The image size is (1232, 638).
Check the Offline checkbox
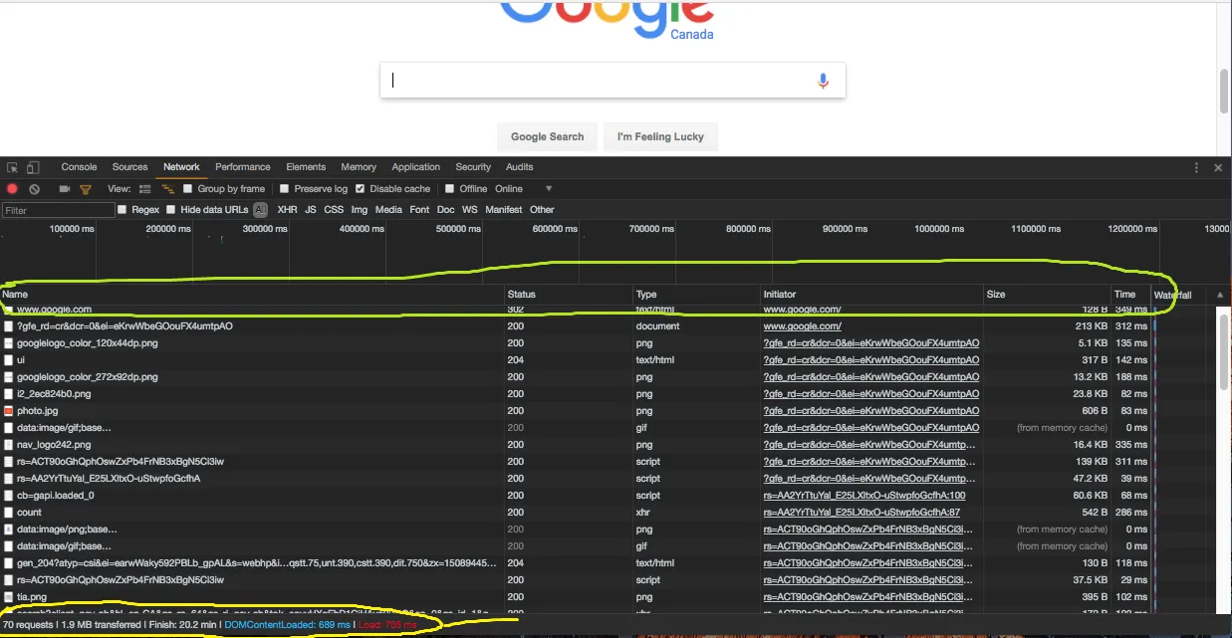[449, 189]
